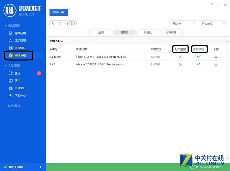This screenshot has width=230, height=171.
Task: Select iPhone7,2_9.3_13E5231a_Restore.ipsw file name
Action: (x=101, y=57)
